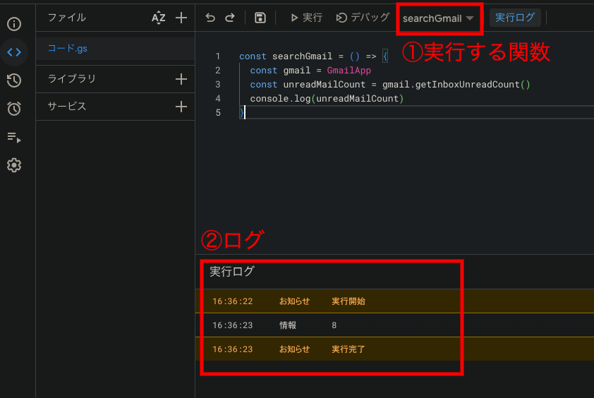The width and height of the screenshot is (594, 398).
Task: Open the Overview info icon in sidebar
Action: tap(14, 24)
